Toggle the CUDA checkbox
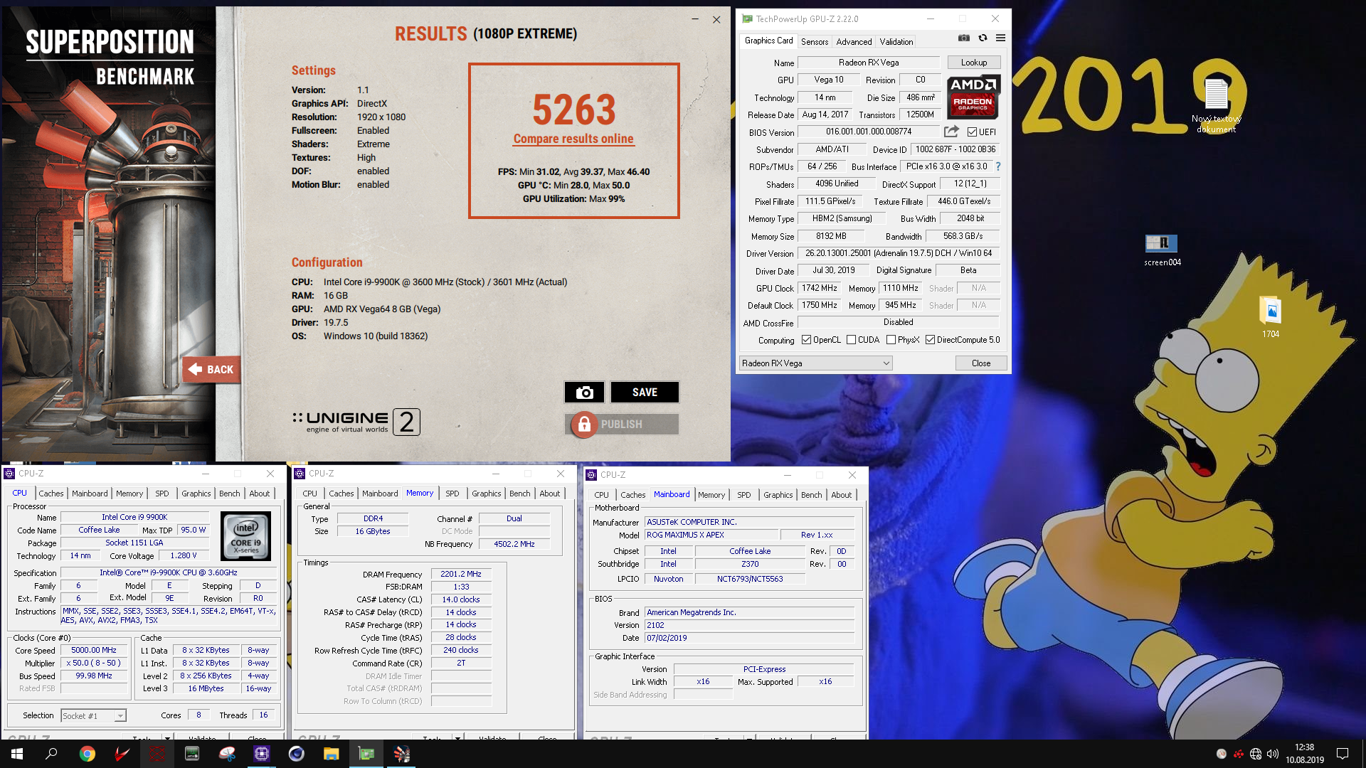This screenshot has height=768, width=1366. (851, 340)
